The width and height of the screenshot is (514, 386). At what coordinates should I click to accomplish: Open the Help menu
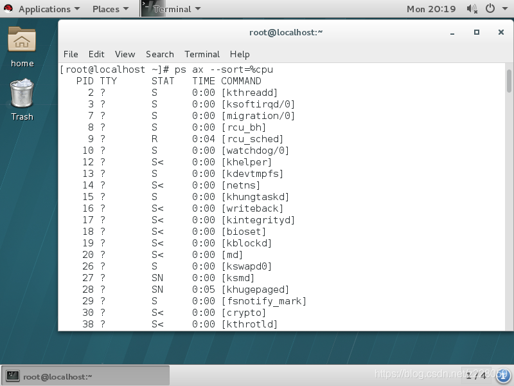240,54
